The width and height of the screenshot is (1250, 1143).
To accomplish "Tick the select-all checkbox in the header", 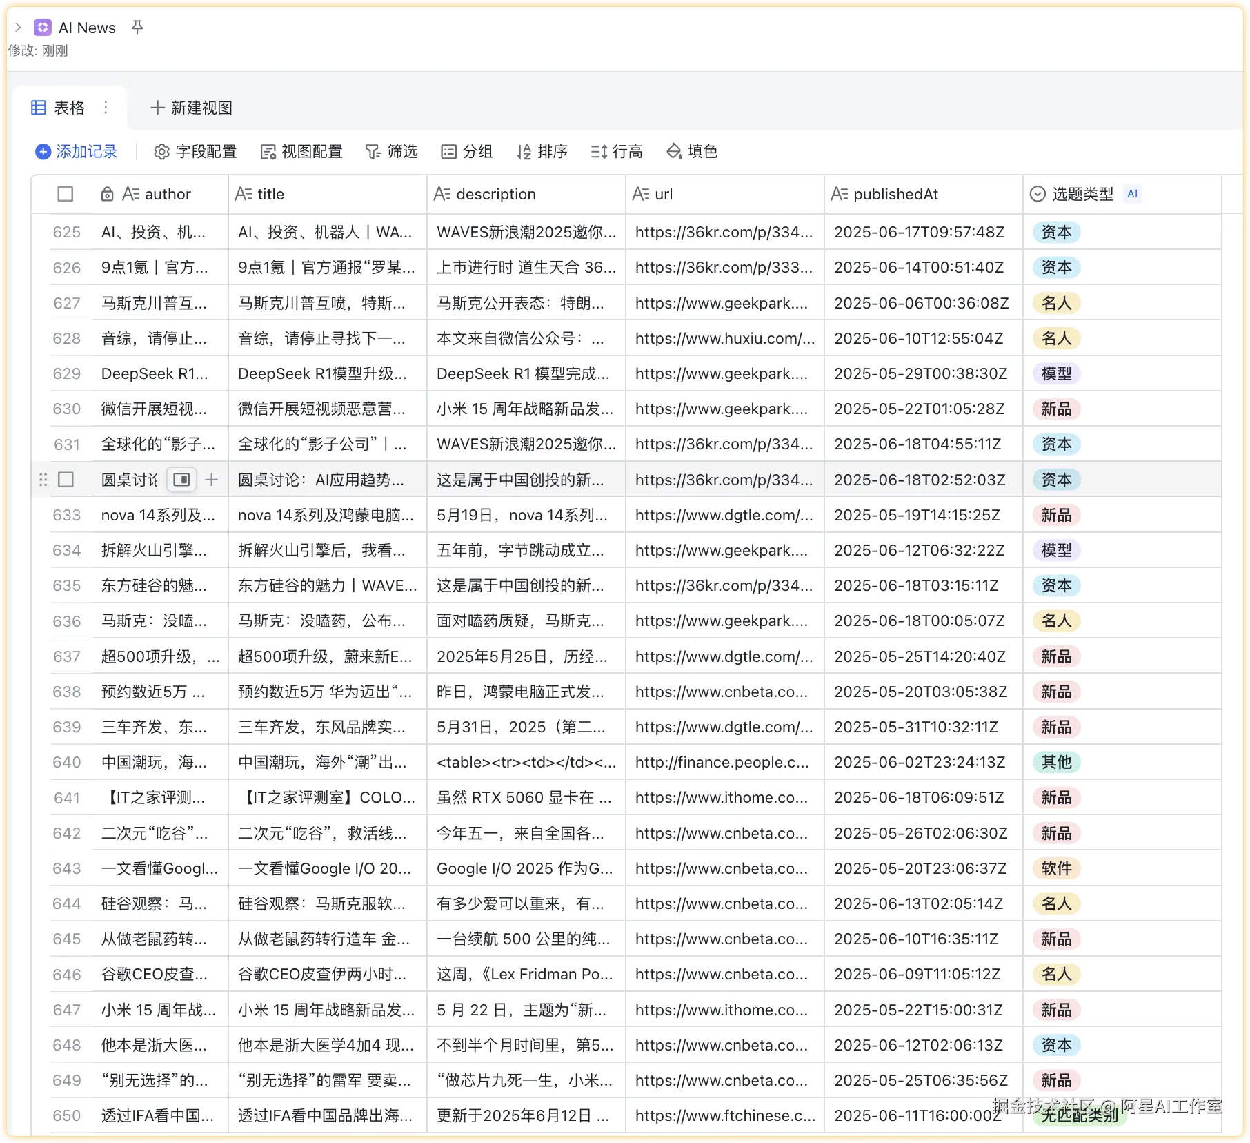I will tap(66, 194).
